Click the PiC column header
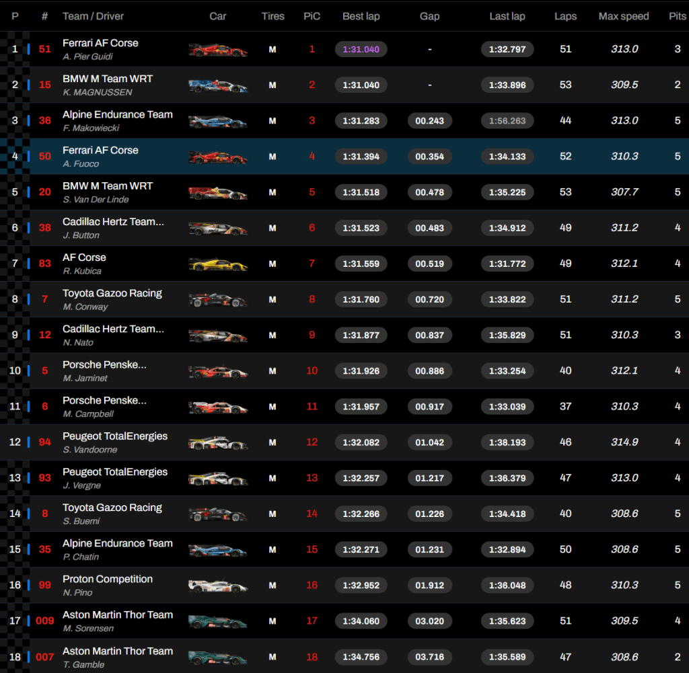This screenshot has width=689, height=673. (x=312, y=16)
